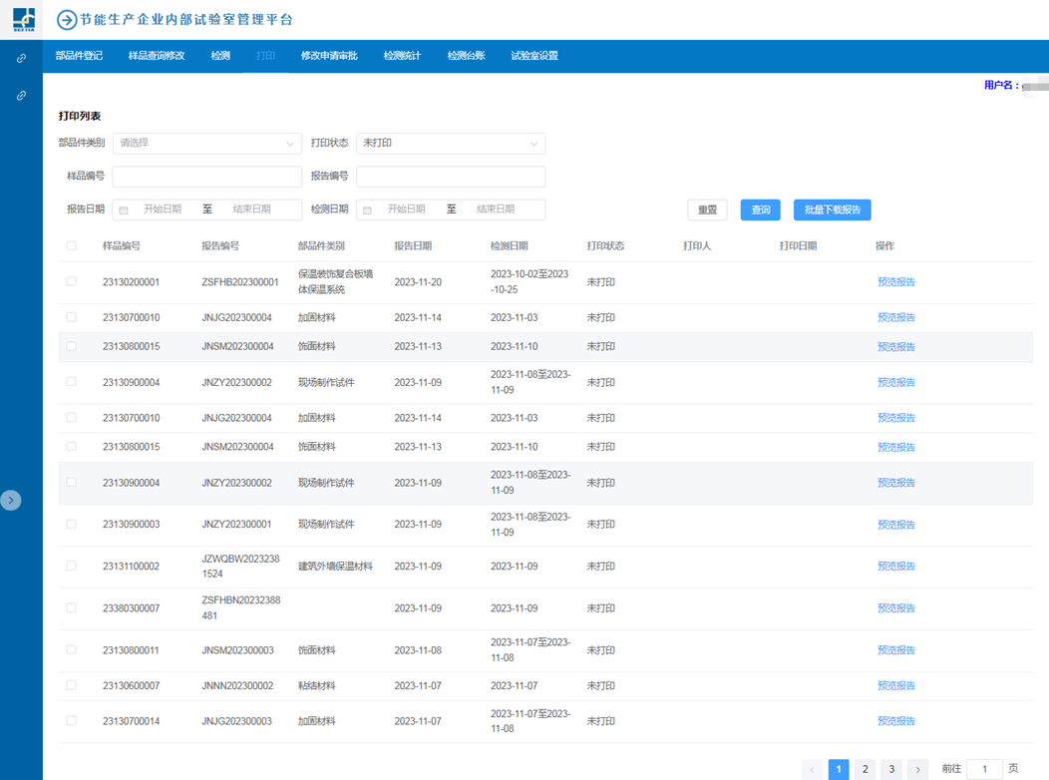This screenshot has width=1049, height=780.
Task: Expand the left sidebar with the round arrow button
Action: (x=11, y=501)
